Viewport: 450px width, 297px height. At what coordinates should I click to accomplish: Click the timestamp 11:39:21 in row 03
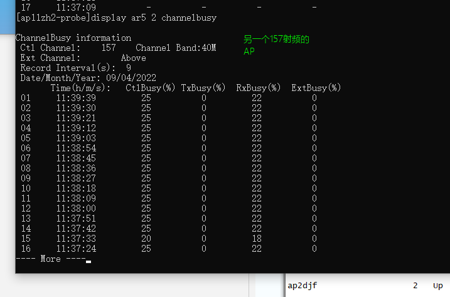coord(76,118)
